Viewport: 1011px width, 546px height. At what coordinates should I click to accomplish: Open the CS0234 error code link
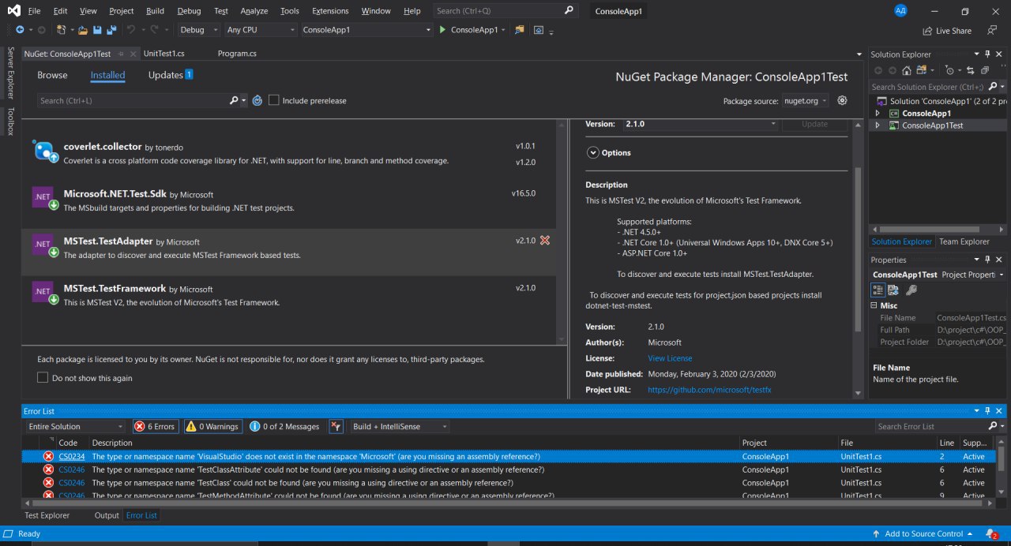pos(72,457)
